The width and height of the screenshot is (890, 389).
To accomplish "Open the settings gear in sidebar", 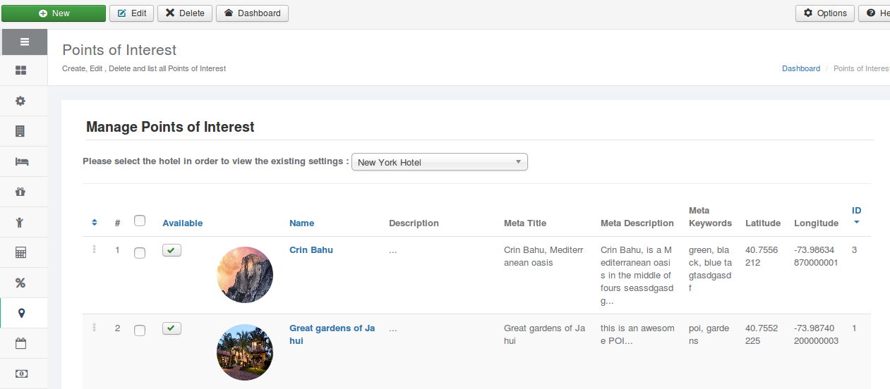I will coord(20,101).
